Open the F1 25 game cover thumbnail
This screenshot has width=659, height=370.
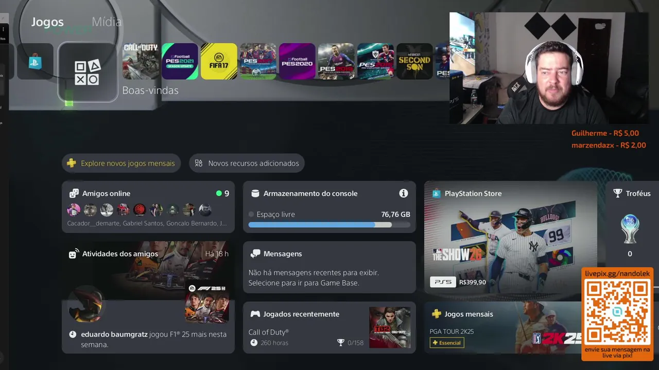207,303
